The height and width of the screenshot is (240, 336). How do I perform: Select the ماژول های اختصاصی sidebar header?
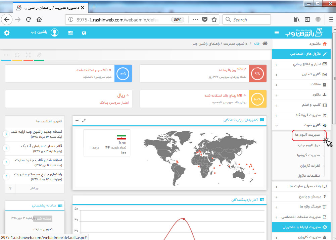click(x=301, y=54)
